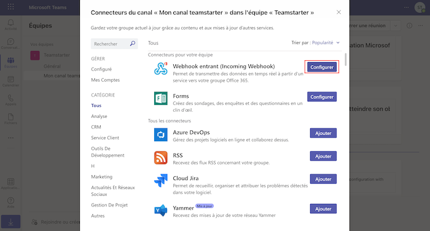Select the Tous category
Screen dimensions: 430x231
click(96, 105)
